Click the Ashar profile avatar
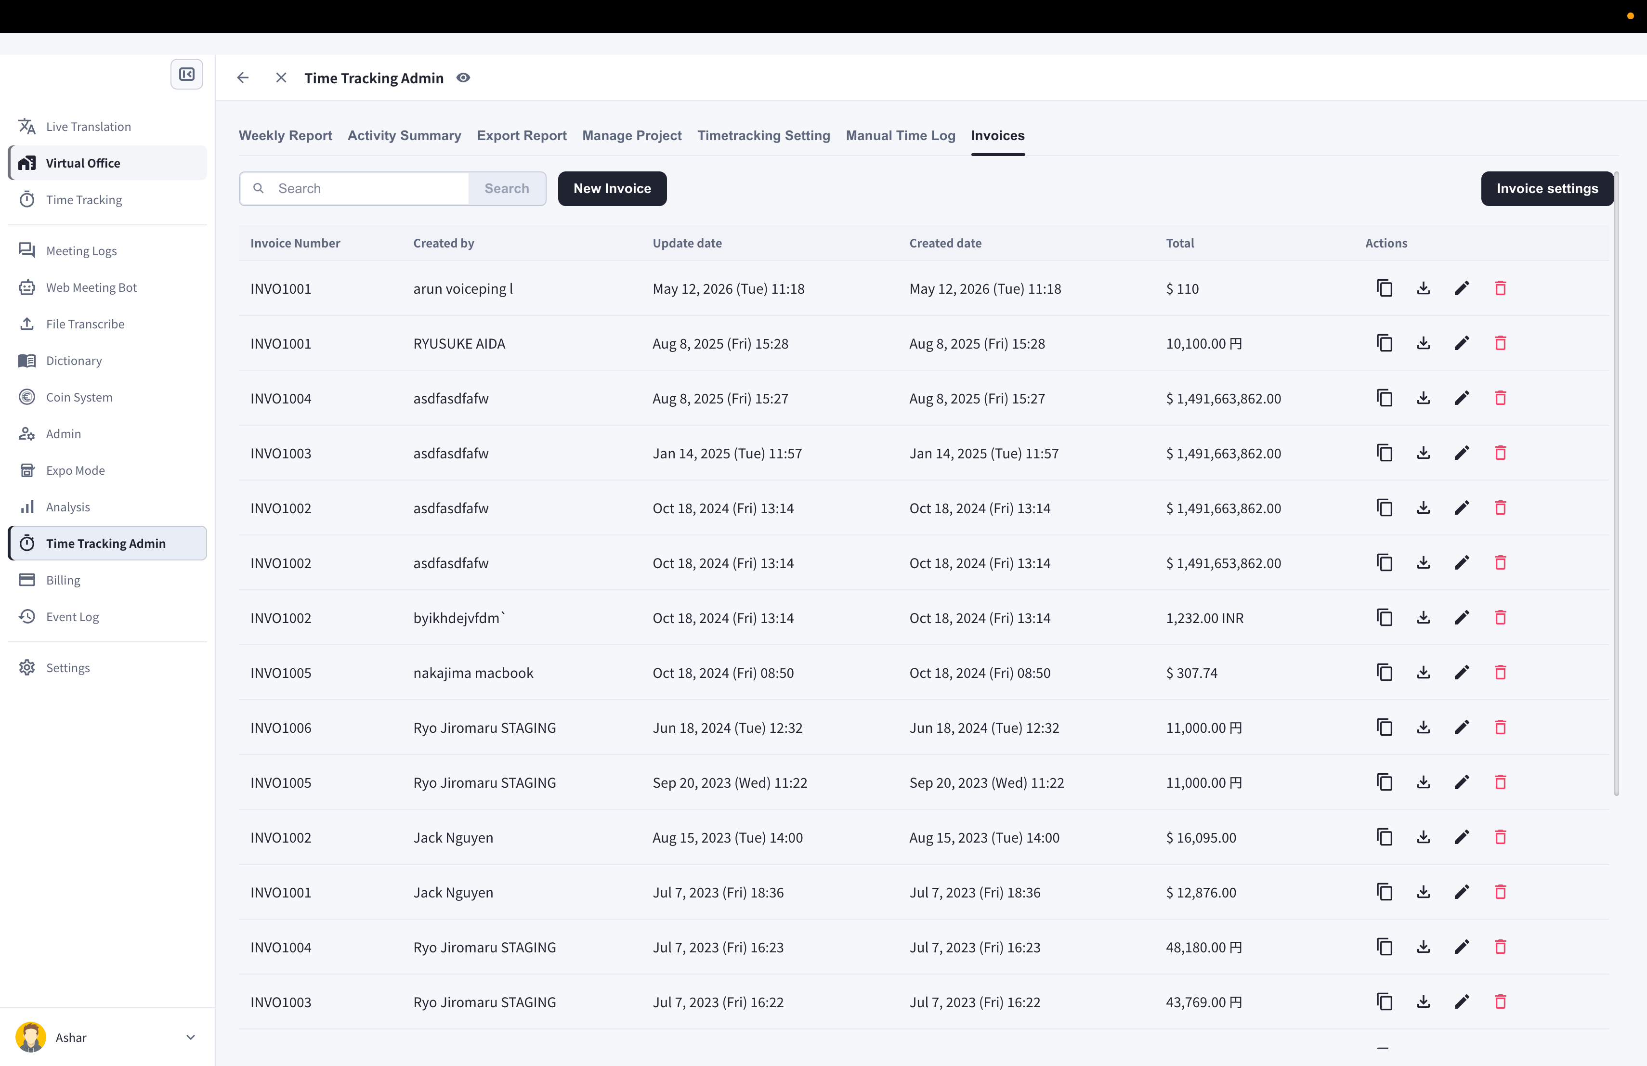The height and width of the screenshot is (1066, 1647). (x=30, y=1037)
